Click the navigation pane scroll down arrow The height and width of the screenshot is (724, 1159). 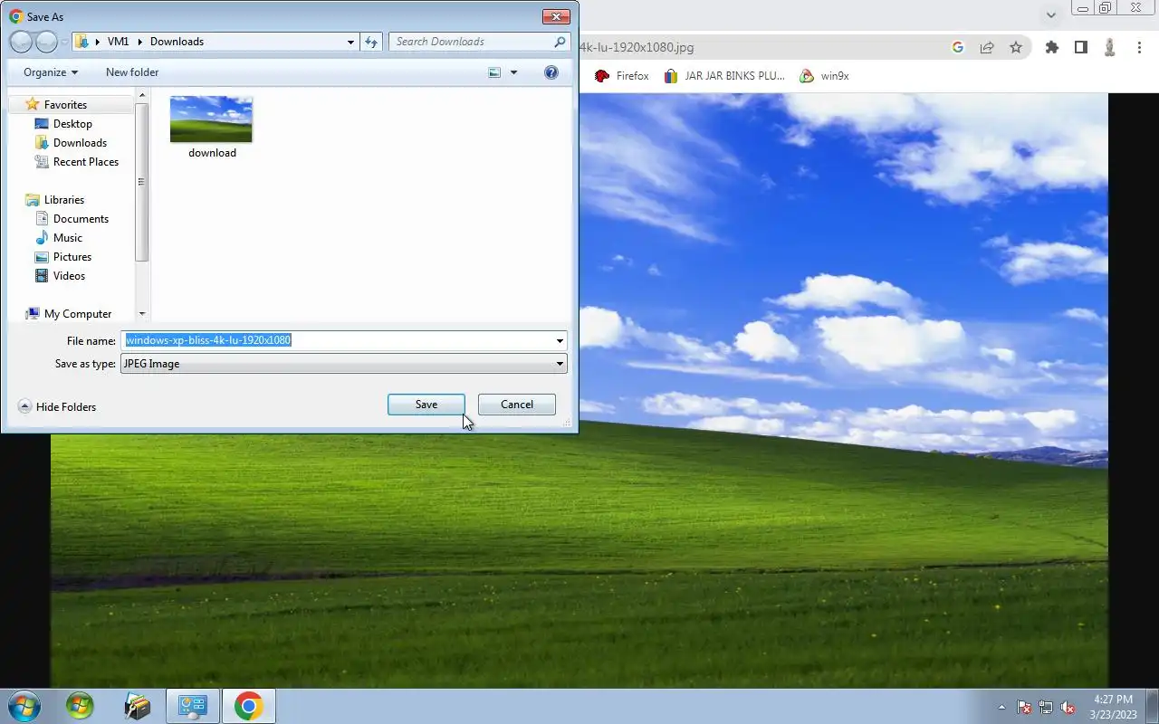141,314
